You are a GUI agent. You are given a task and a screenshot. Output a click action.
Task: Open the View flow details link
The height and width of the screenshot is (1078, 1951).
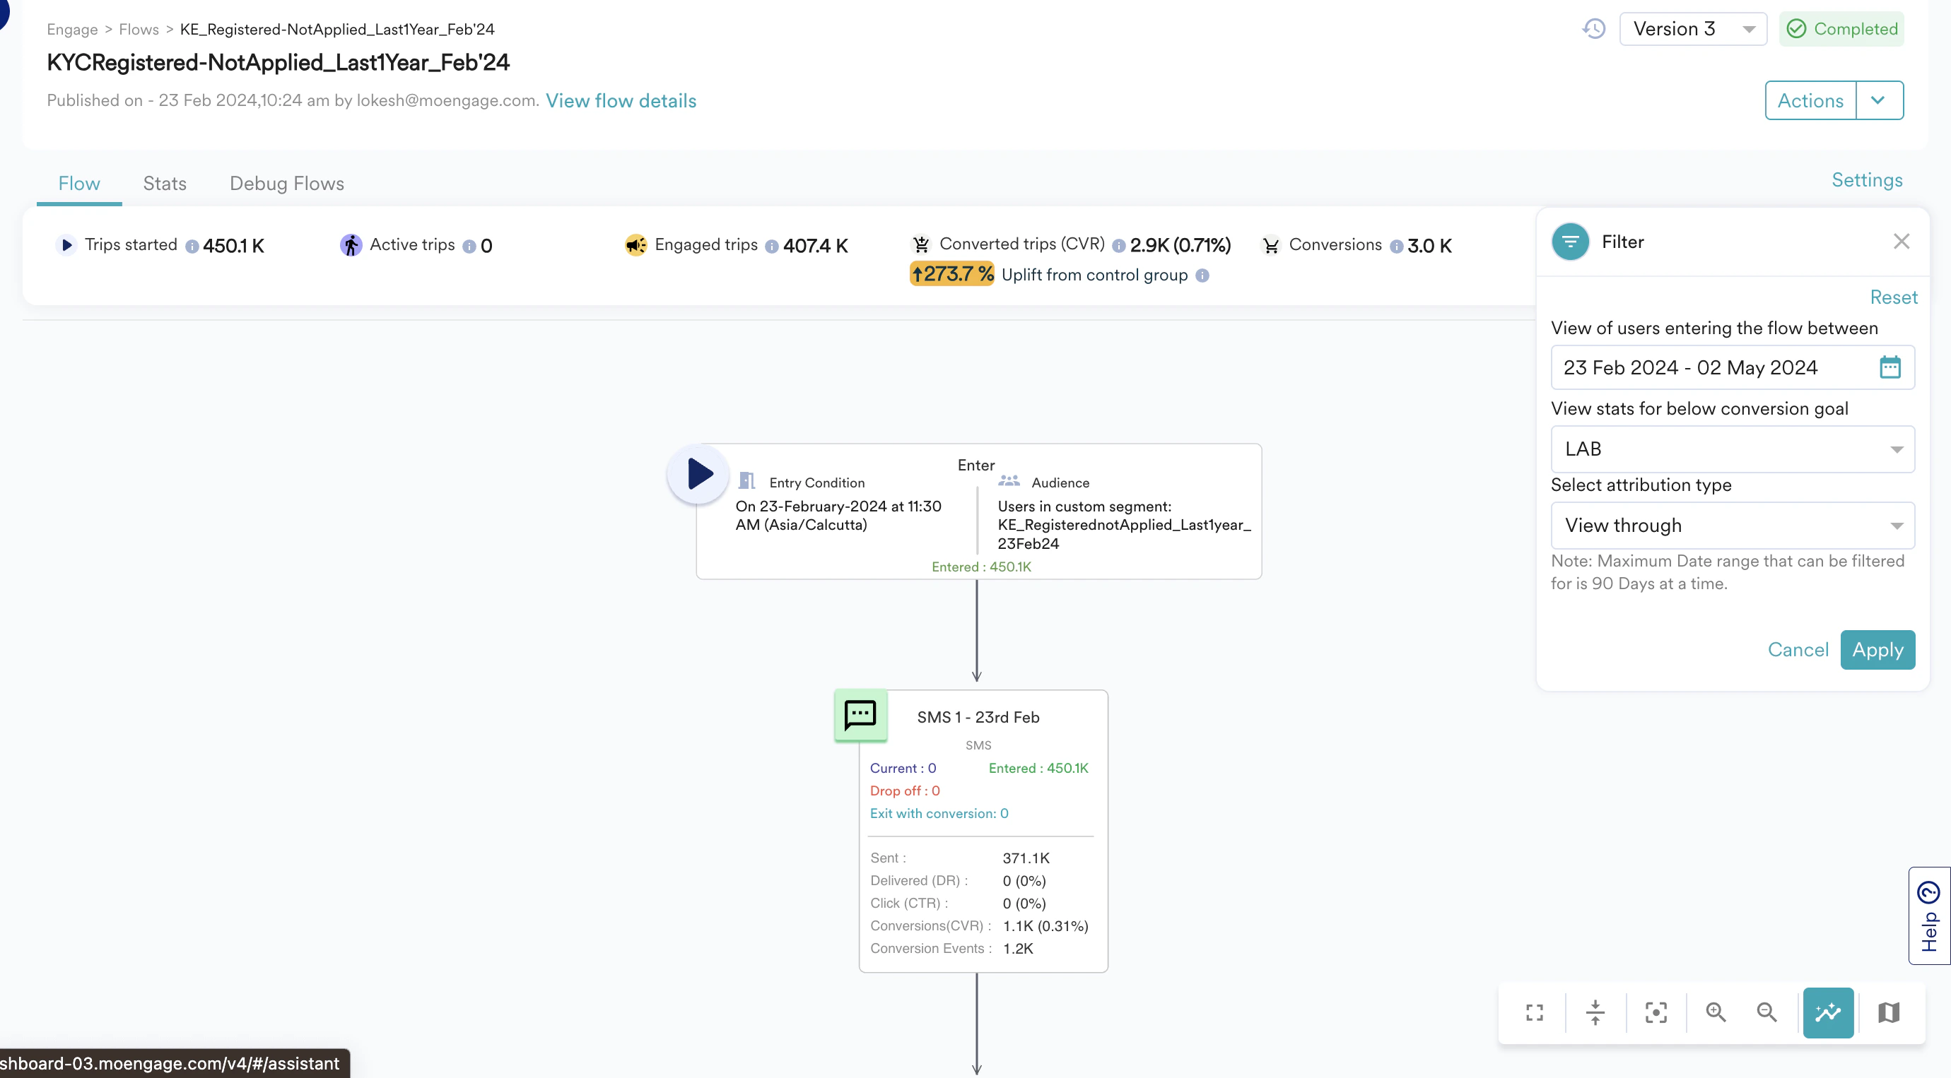point(621,101)
